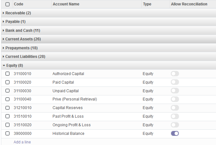Disable reconciliation for Historical Balance

coord(175,134)
